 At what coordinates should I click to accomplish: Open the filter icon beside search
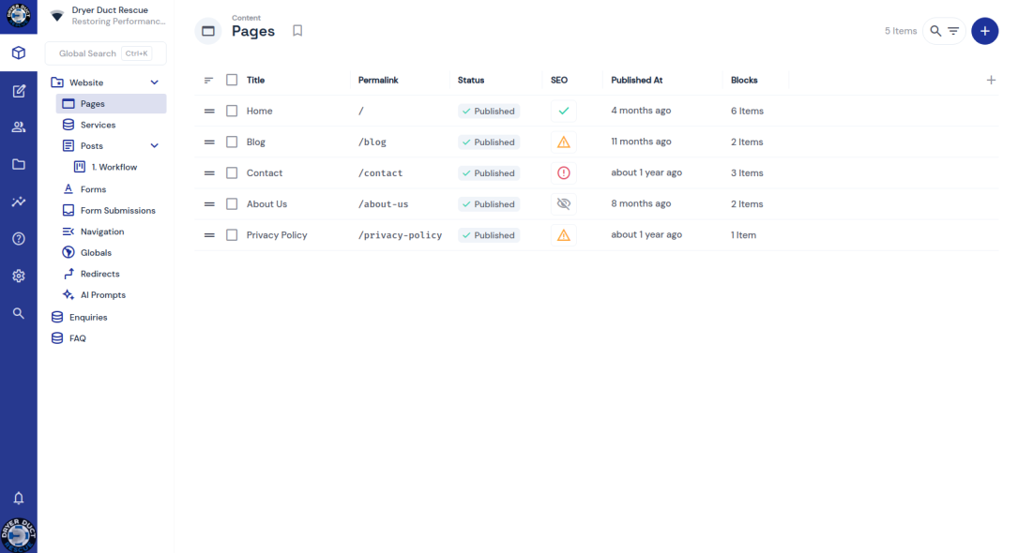pyautogui.click(x=953, y=31)
